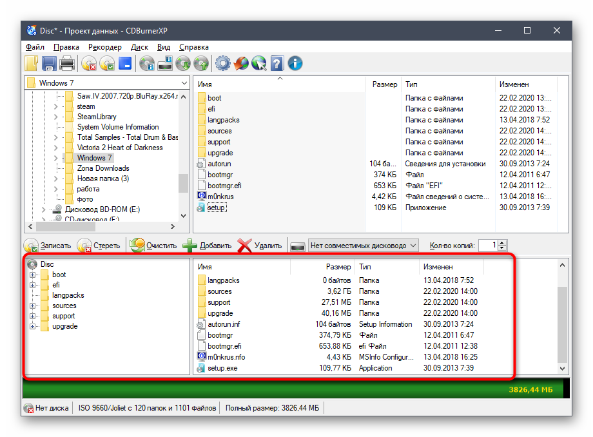Expand the Дисковод BD-ROM (E:) tree node
Viewport: 593px width, 437px height.
pyautogui.click(x=43, y=209)
